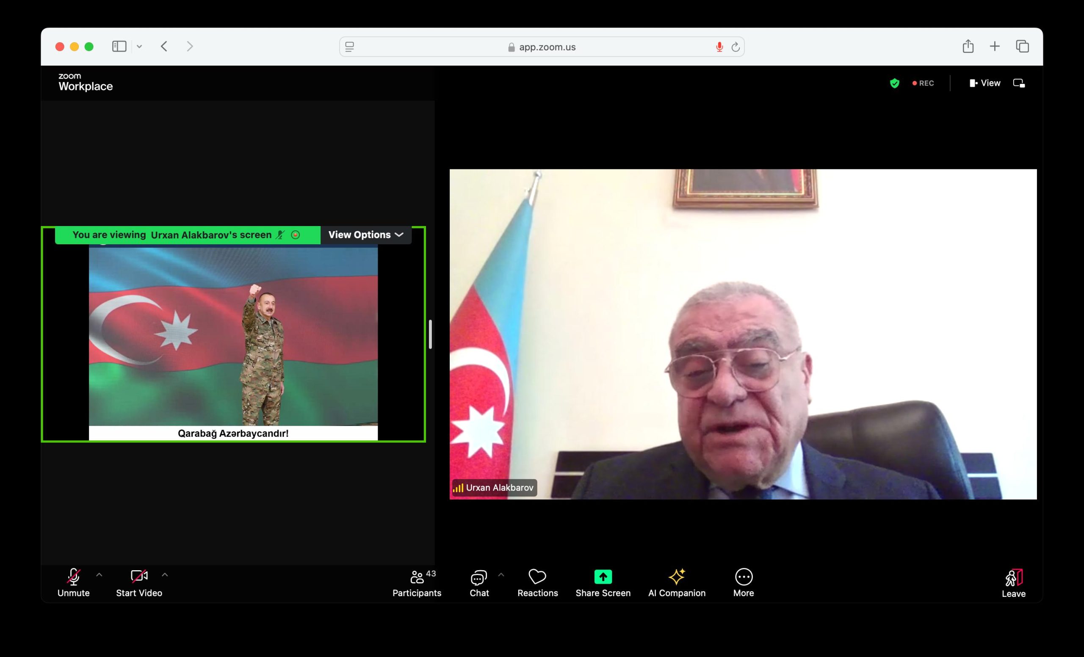Toggle the Safari sidebar
This screenshot has width=1084, height=657.
click(x=119, y=46)
